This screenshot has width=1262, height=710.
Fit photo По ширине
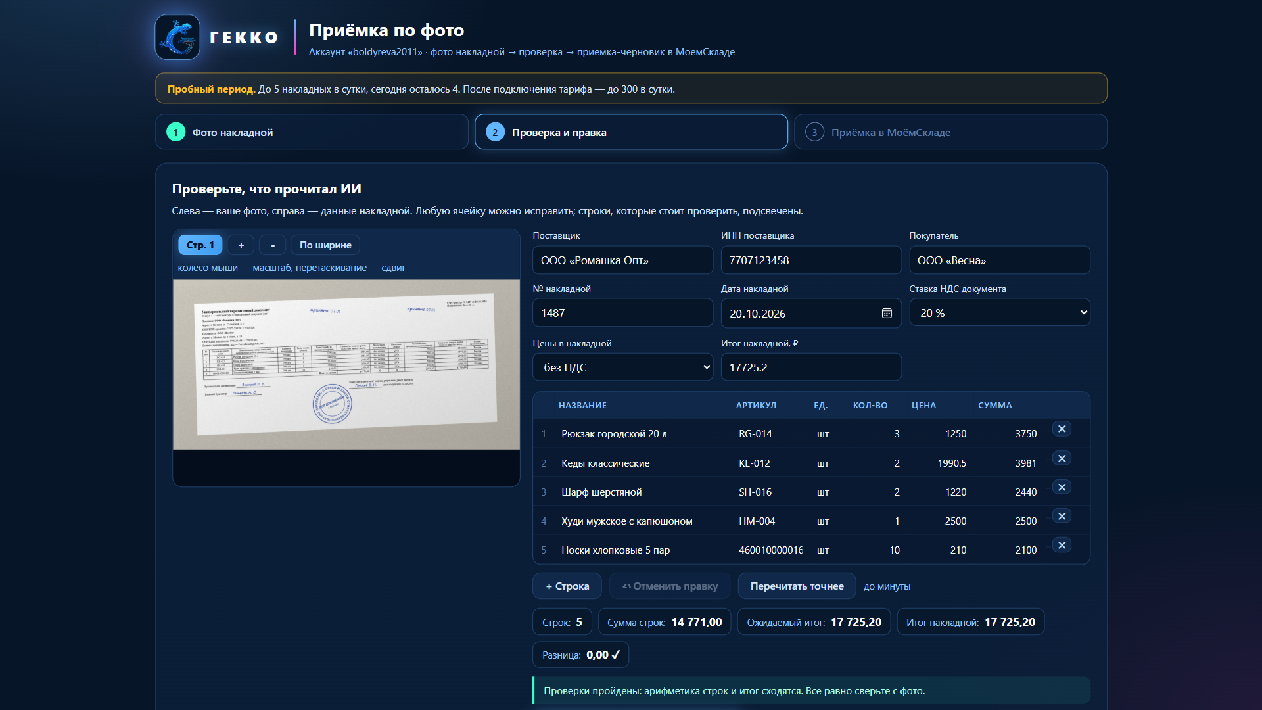tap(325, 245)
